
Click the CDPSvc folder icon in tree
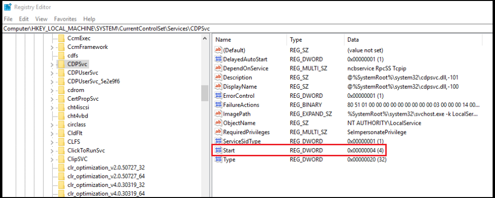click(x=61, y=64)
